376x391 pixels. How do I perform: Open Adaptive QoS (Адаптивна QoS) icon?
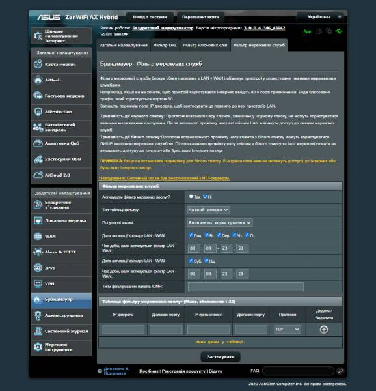click(38, 143)
